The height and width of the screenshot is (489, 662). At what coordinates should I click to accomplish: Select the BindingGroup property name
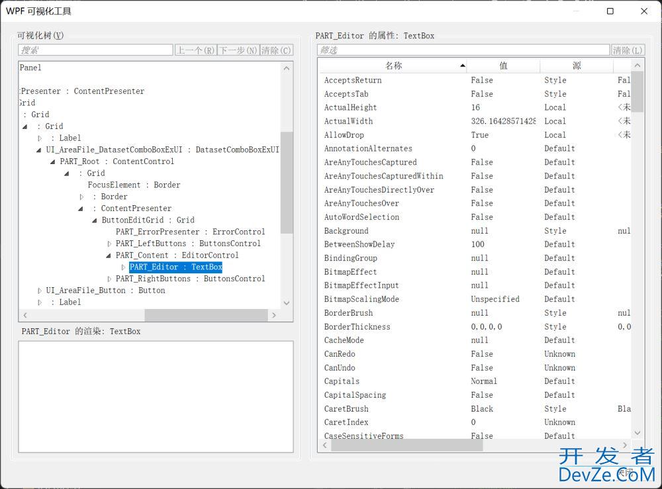point(350,258)
